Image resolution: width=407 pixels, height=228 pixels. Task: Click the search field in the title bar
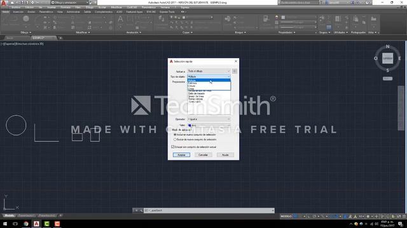pos(298,3)
